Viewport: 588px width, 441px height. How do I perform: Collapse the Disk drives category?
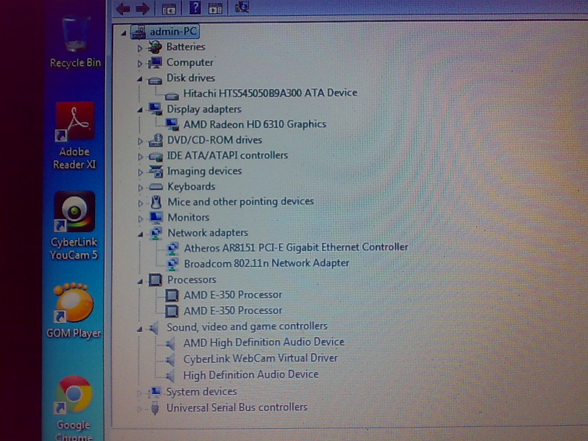click(140, 79)
